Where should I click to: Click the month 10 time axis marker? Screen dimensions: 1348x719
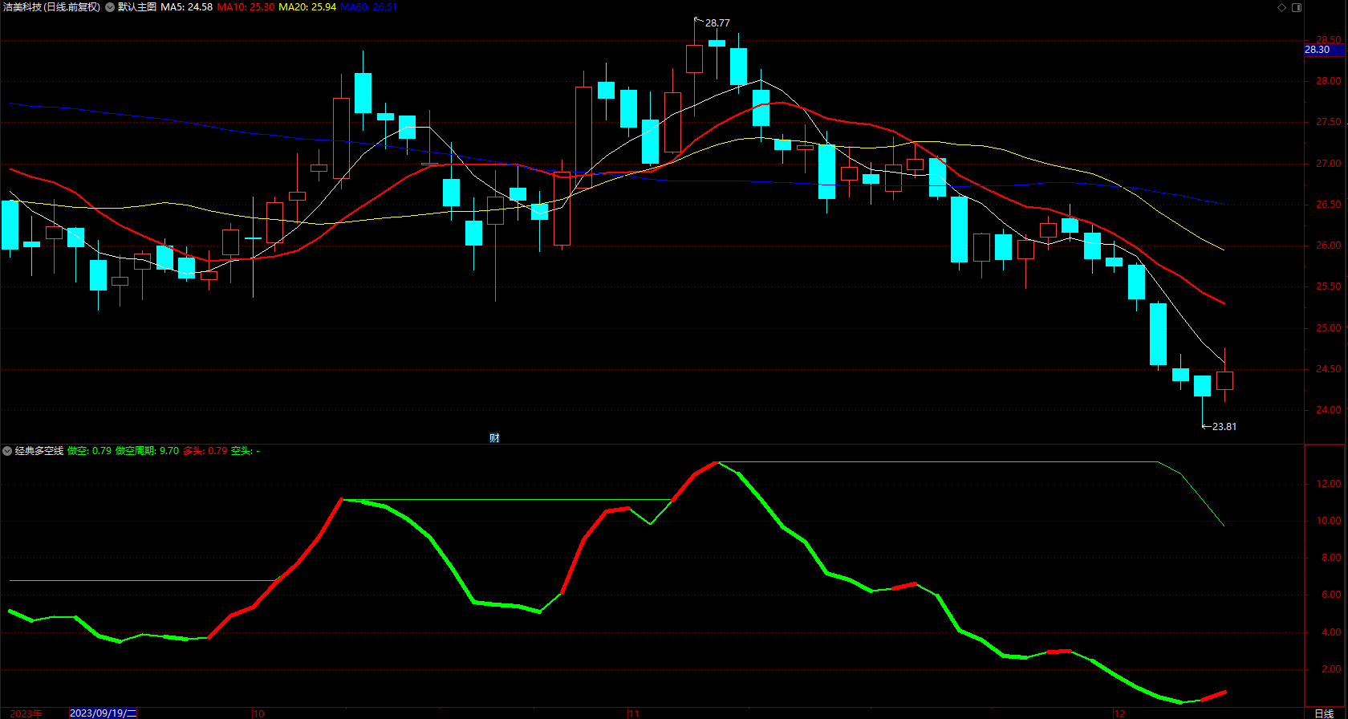[258, 713]
